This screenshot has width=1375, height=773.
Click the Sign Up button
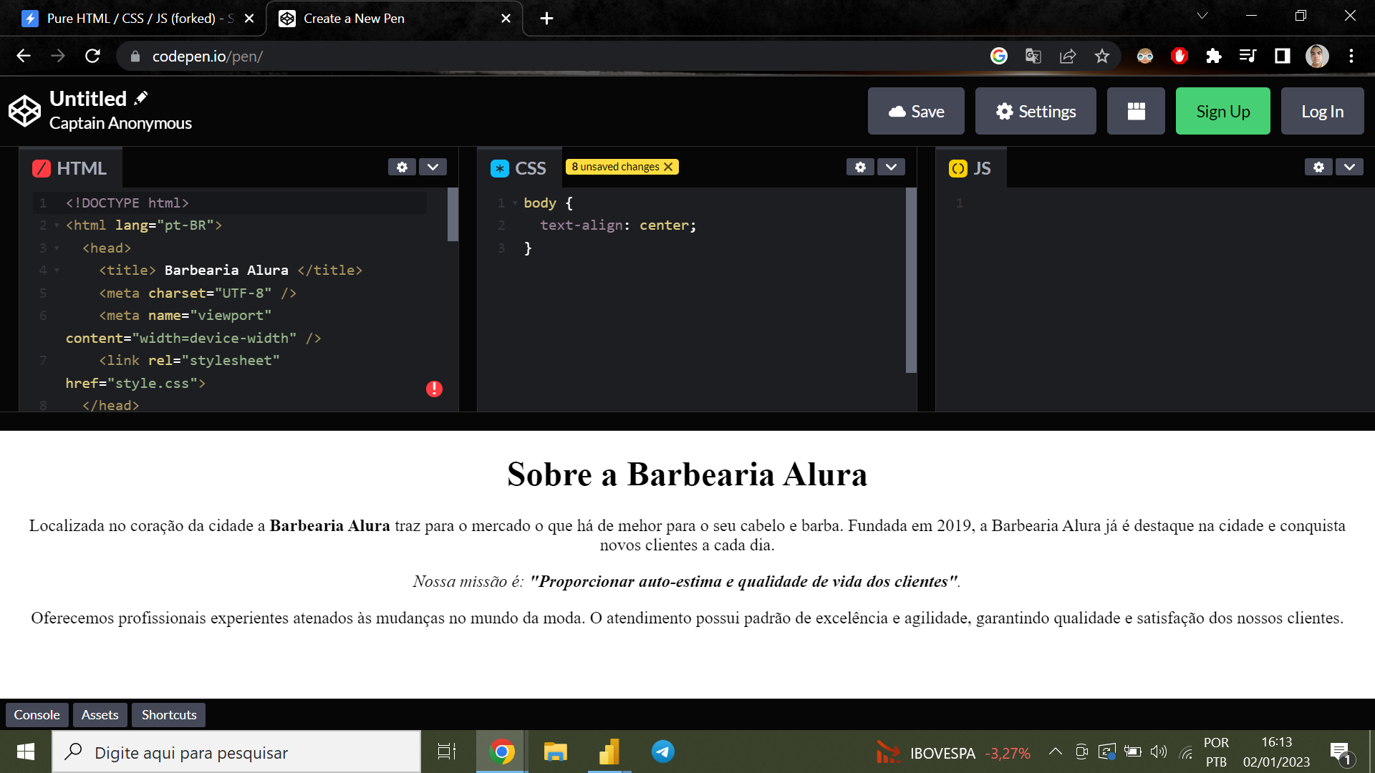coord(1223,112)
